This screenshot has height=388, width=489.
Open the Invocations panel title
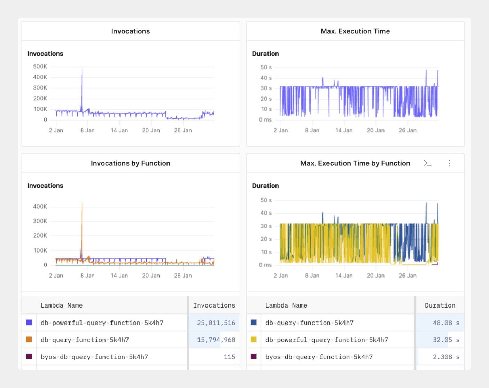point(130,31)
